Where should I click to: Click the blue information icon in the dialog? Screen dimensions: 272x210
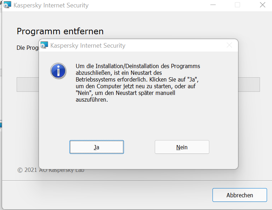point(58,71)
